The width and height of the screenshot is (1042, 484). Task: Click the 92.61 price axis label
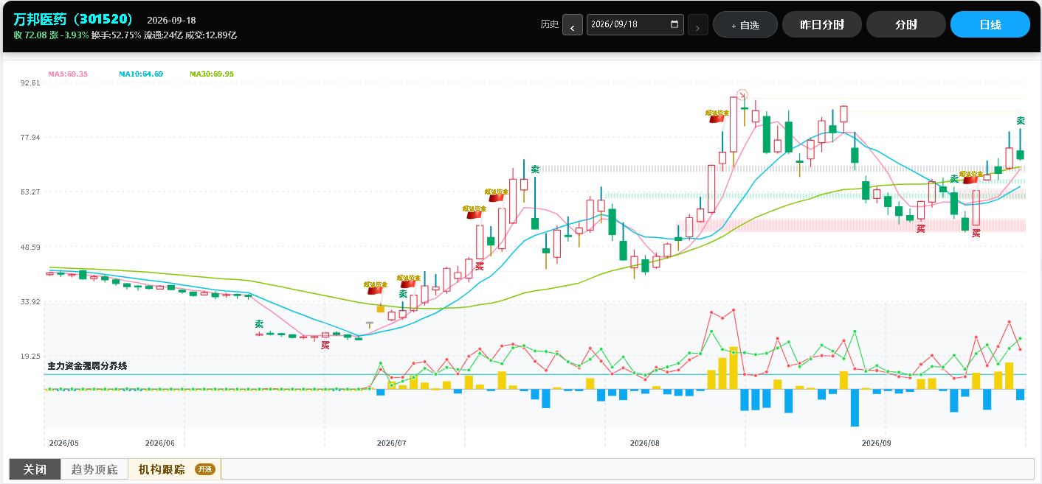coord(30,83)
